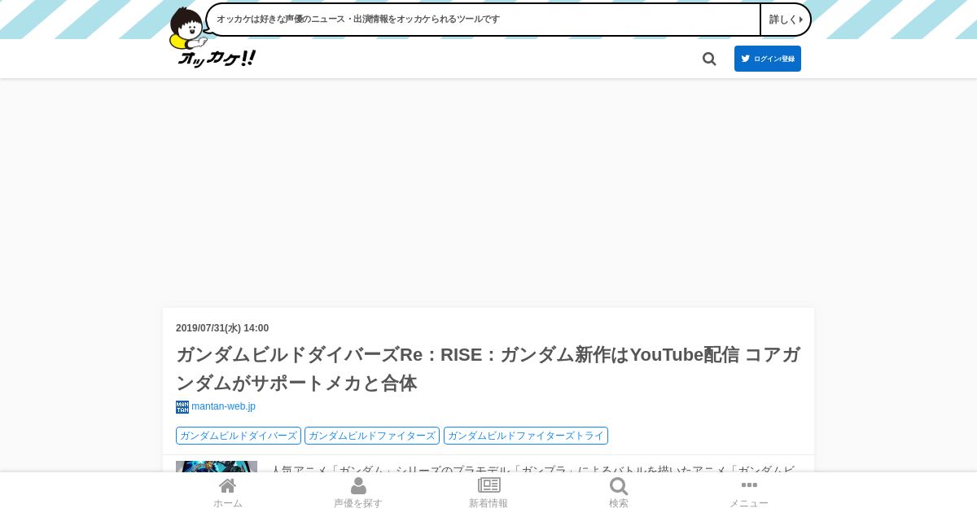Screen dimensions: 977x513
Task: Select the ガンダムビルドファイターズ tag
Action: click(372, 436)
